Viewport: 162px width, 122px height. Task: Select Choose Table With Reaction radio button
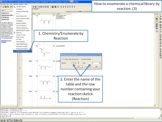pos(64,59)
